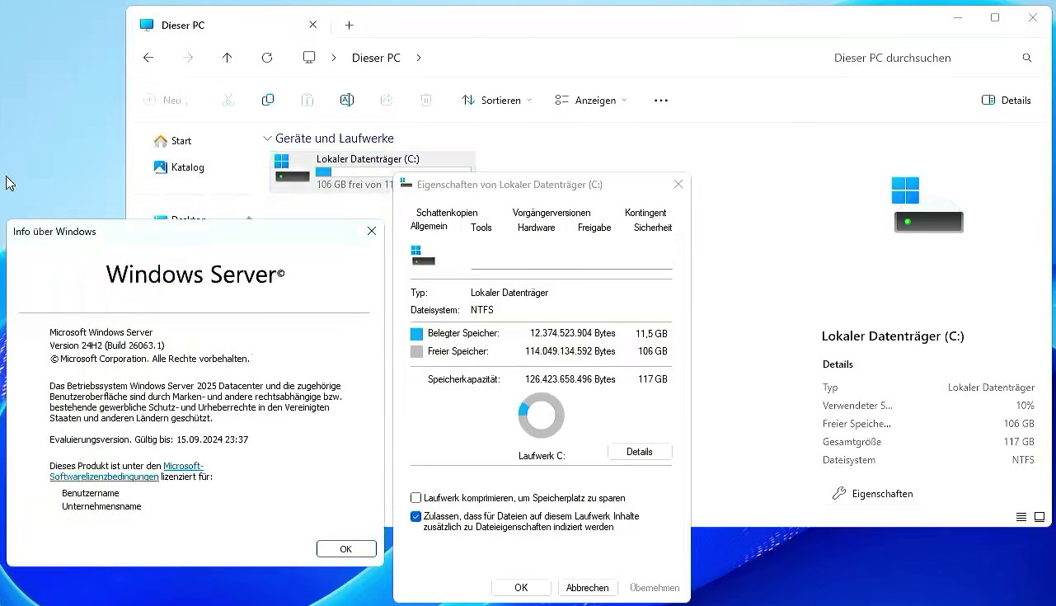Viewport: 1056px width, 606px height.
Task: Click the Copy toolbar icon
Action: [268, 100]
